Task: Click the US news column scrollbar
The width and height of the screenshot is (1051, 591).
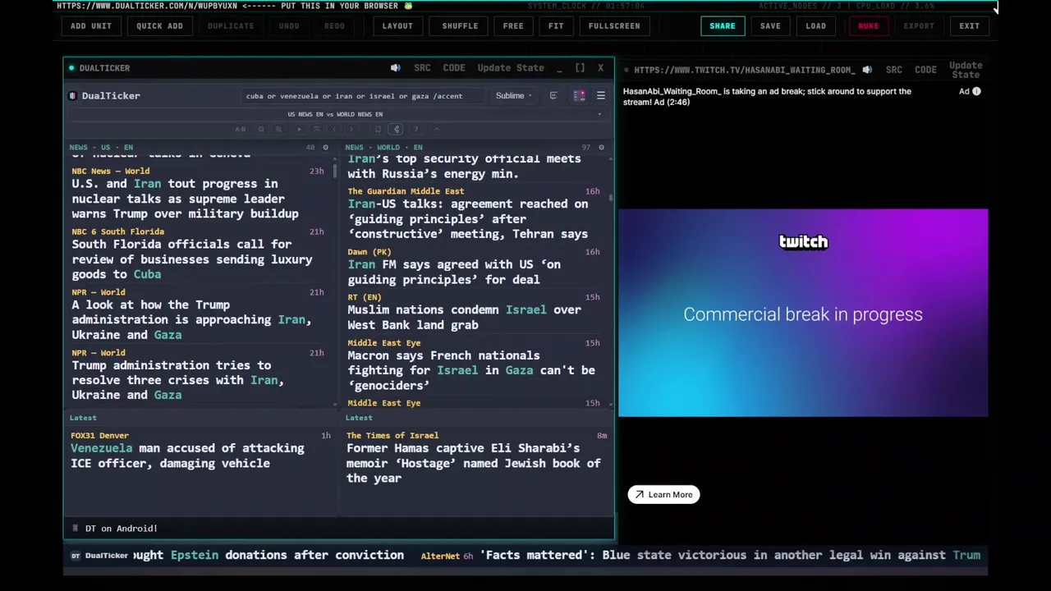Action: [x=334, y=172]
